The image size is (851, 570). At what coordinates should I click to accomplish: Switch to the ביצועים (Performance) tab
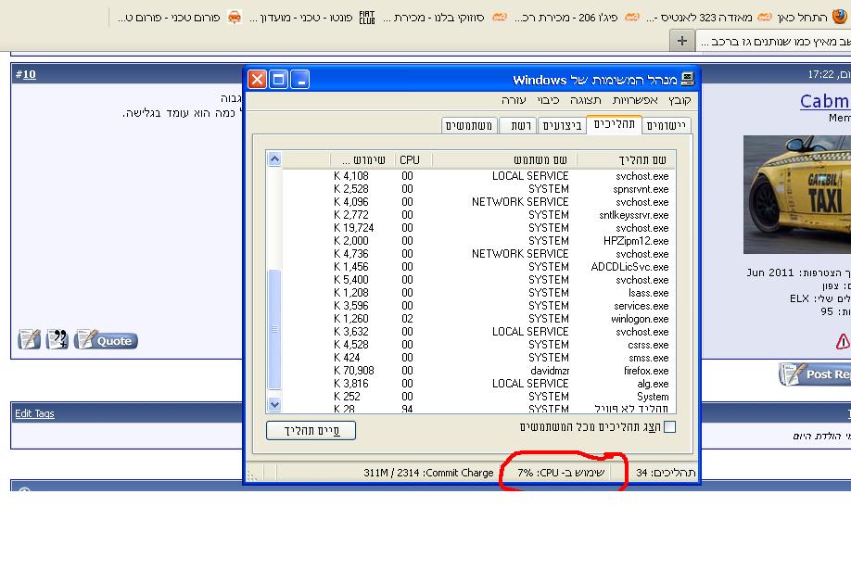click(x=562, y=125)
